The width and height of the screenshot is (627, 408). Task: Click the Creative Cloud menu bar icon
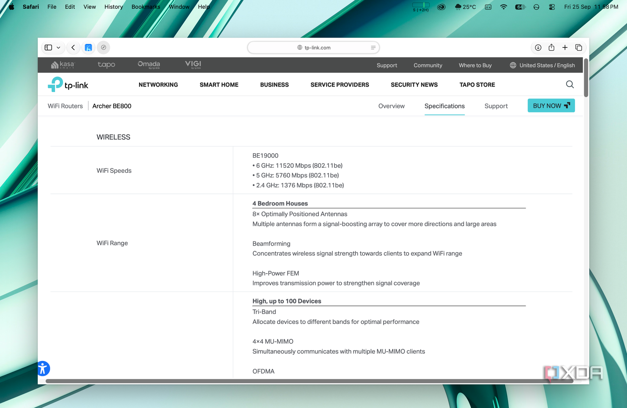pos(441,7)
